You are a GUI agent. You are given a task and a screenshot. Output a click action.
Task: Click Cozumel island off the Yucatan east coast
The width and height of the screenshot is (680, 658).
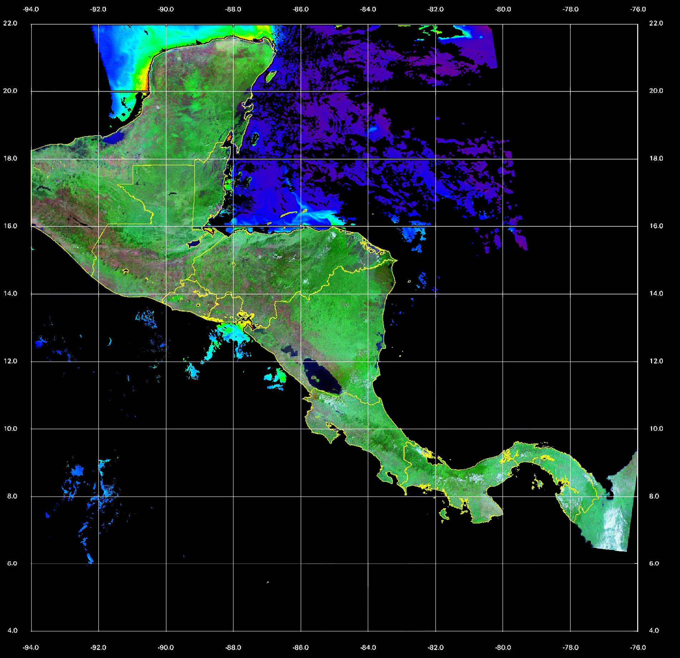pyautogui.click(x=271, y=76)
